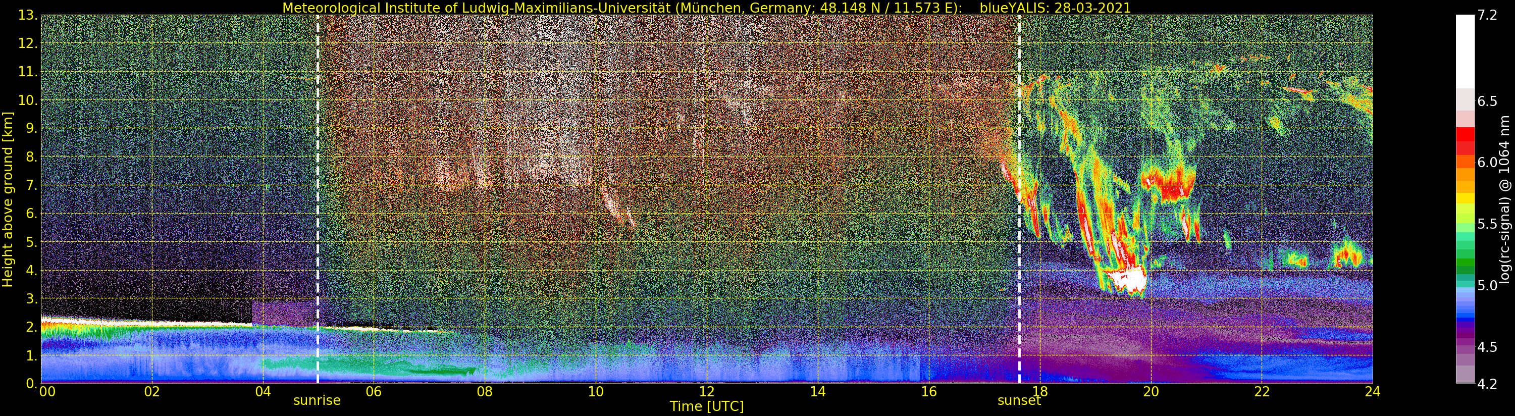Click the '13.' height axis tick label
Image resolution: width=1515 pixels, height=416 pixels.
pyautogui.click(x=28, y=15)
